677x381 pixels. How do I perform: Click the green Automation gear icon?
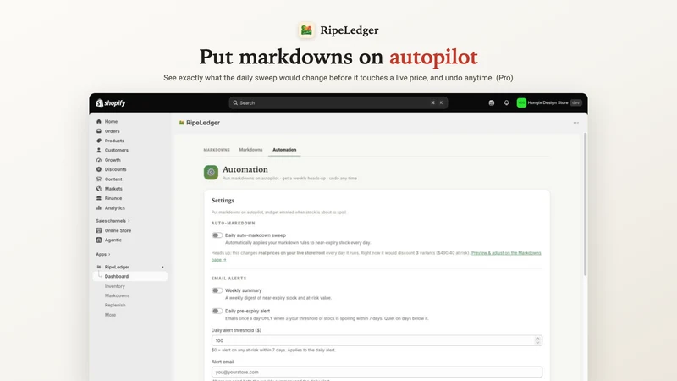tap(211, 173)
